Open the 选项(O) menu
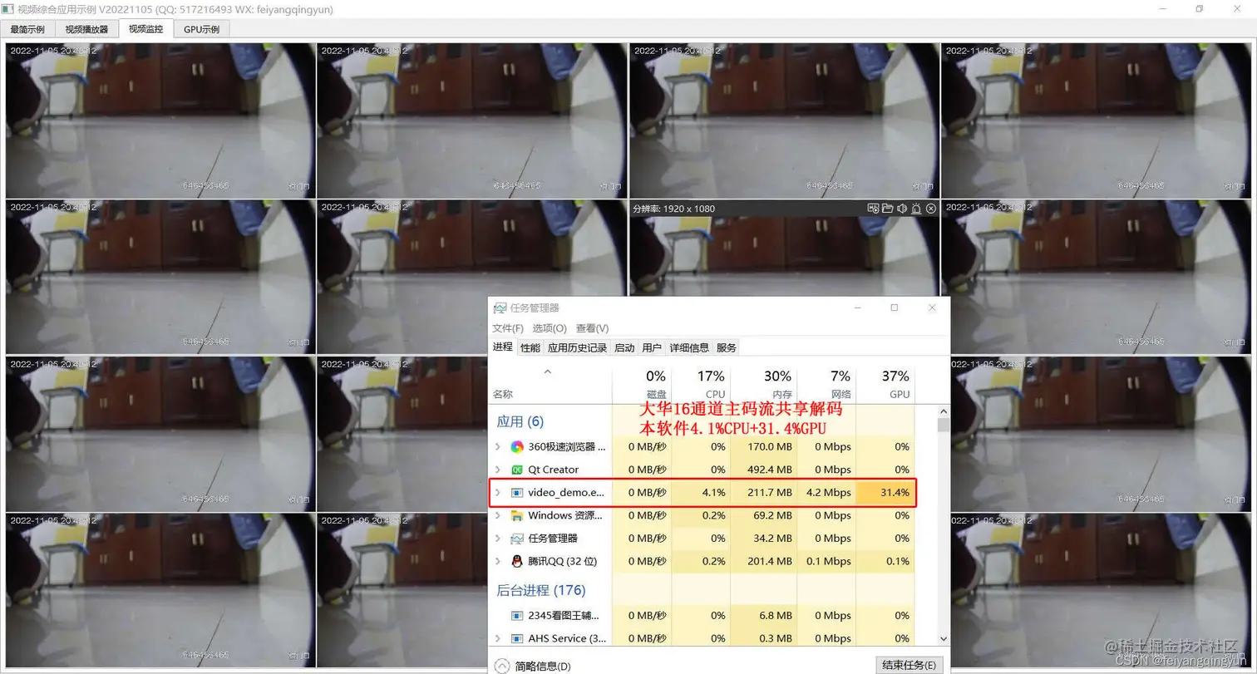Viewport: 1257px width, 674px height. coord(550,328)
